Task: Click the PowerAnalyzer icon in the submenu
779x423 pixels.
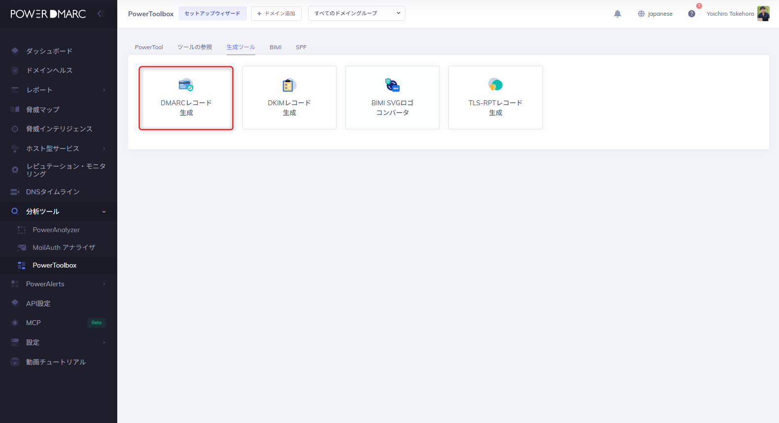Action: pos(22,230)
